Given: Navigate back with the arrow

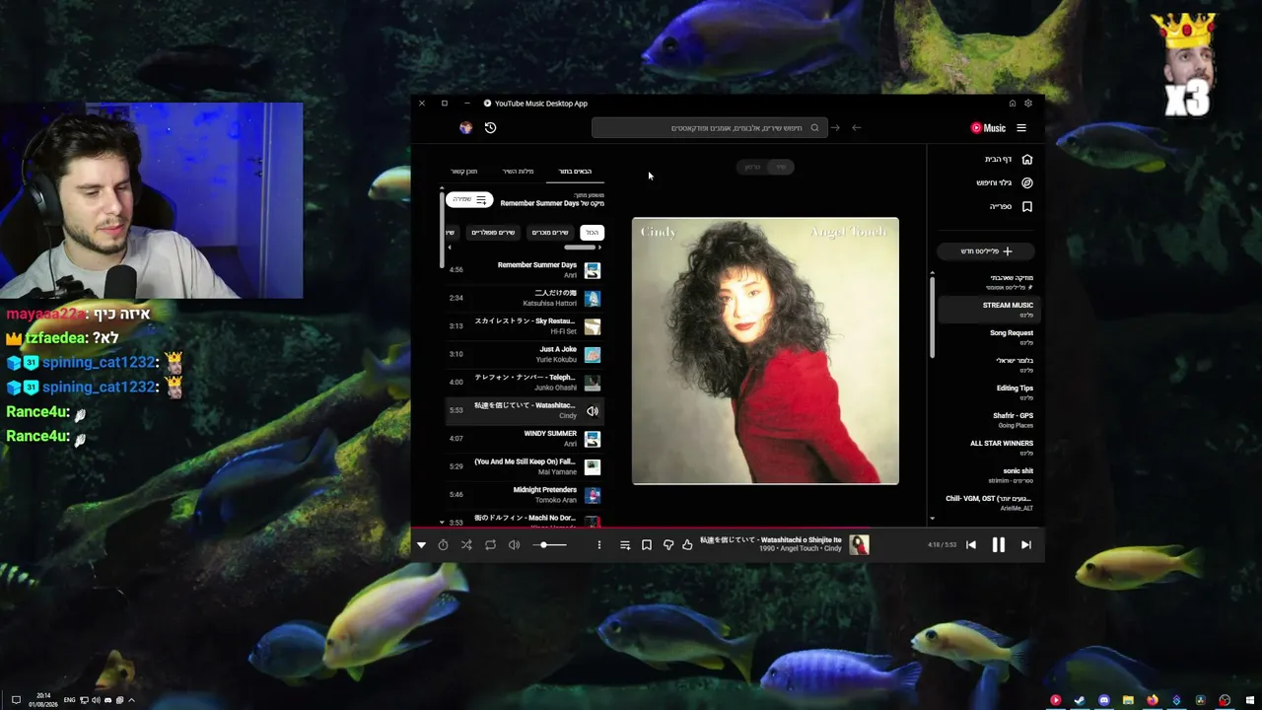Looking at the screenshot, I should 856,127.
